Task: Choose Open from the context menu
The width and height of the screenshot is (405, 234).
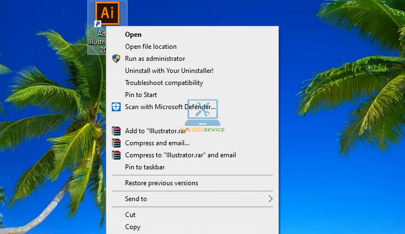Action: 133,34
